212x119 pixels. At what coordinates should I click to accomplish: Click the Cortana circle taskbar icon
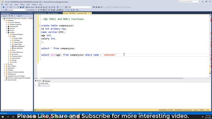click(13, 117)
